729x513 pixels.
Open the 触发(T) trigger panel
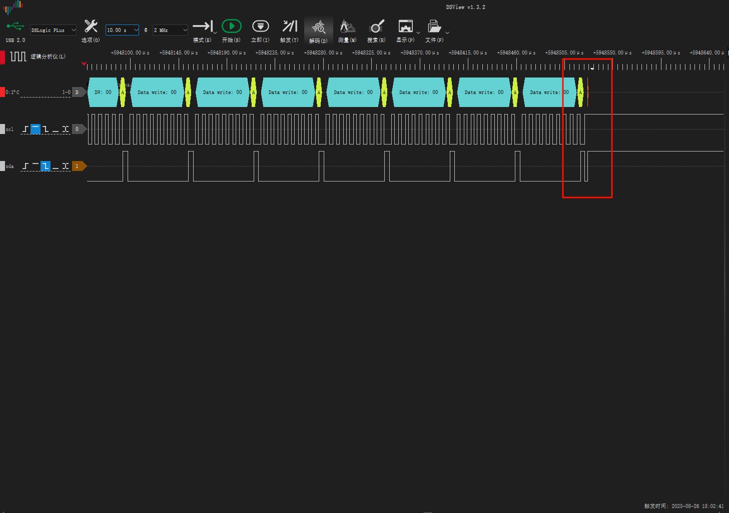pos(289,26)
